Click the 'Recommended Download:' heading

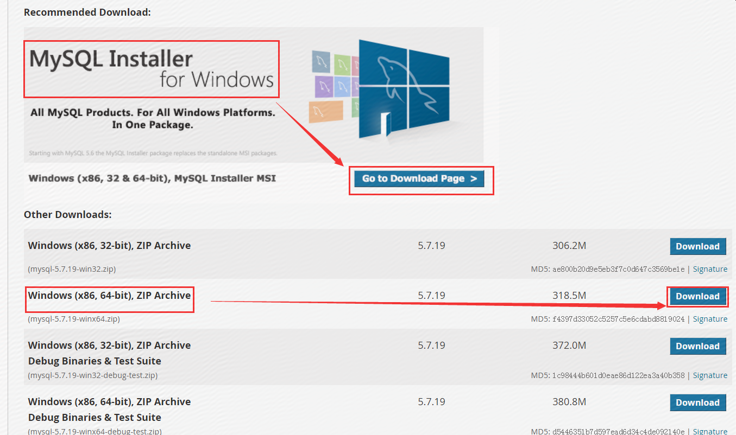87,12
